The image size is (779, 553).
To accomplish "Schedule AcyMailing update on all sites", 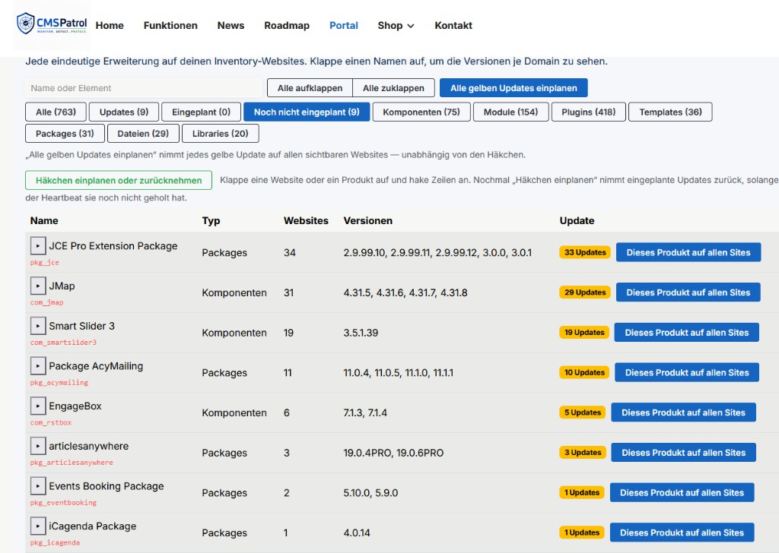I will point(687,372).
